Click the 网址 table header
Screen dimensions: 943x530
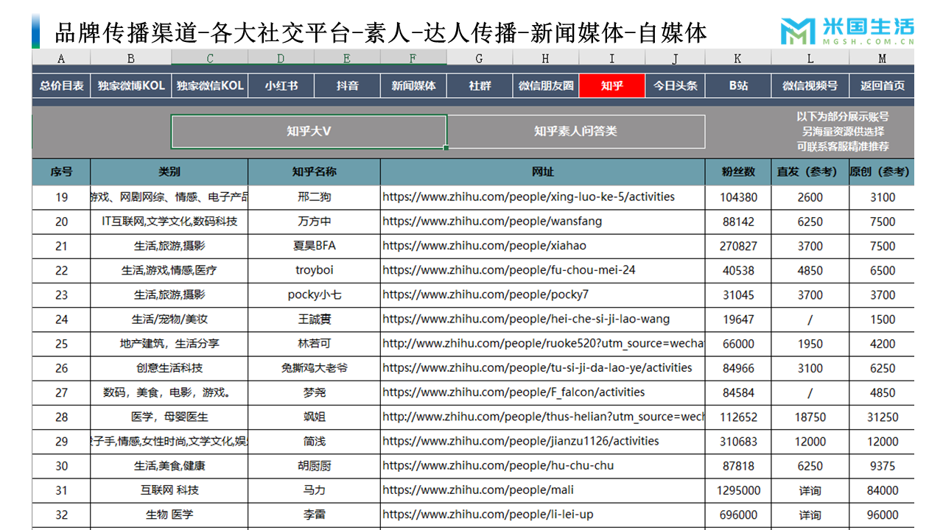tap(543, 172)
